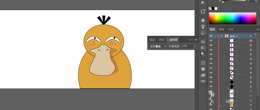Open the Actions panel play icon

tap(203, 3)
